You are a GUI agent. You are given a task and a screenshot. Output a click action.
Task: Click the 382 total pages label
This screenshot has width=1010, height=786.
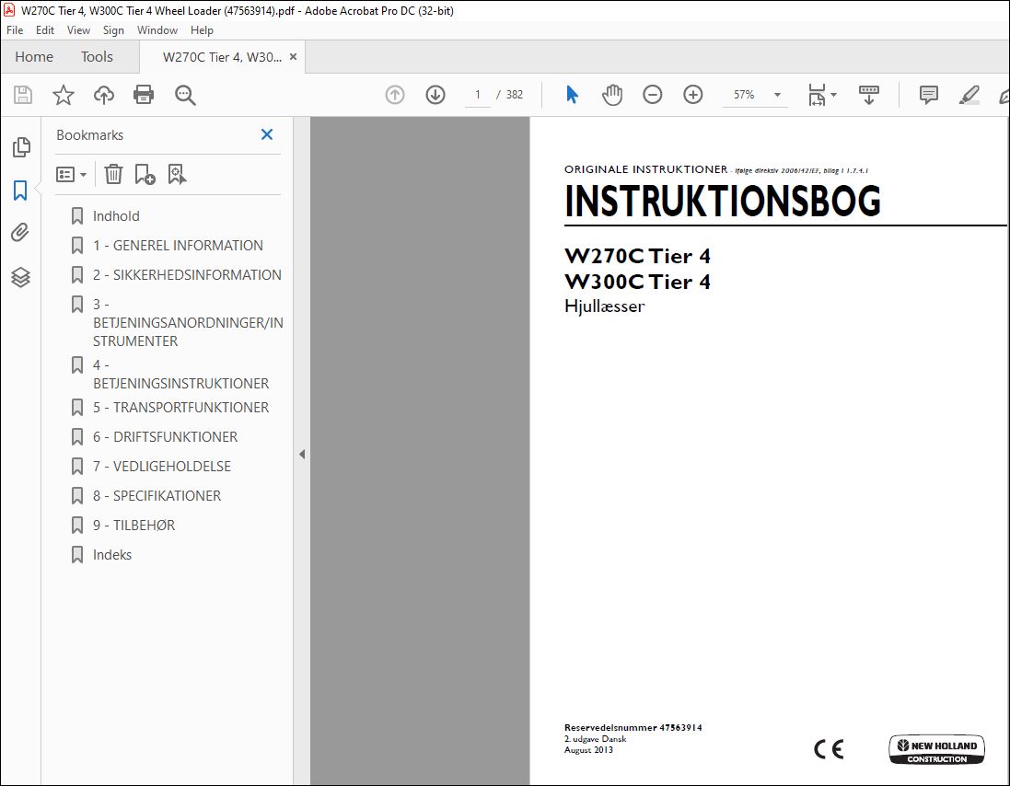[514, 95]
